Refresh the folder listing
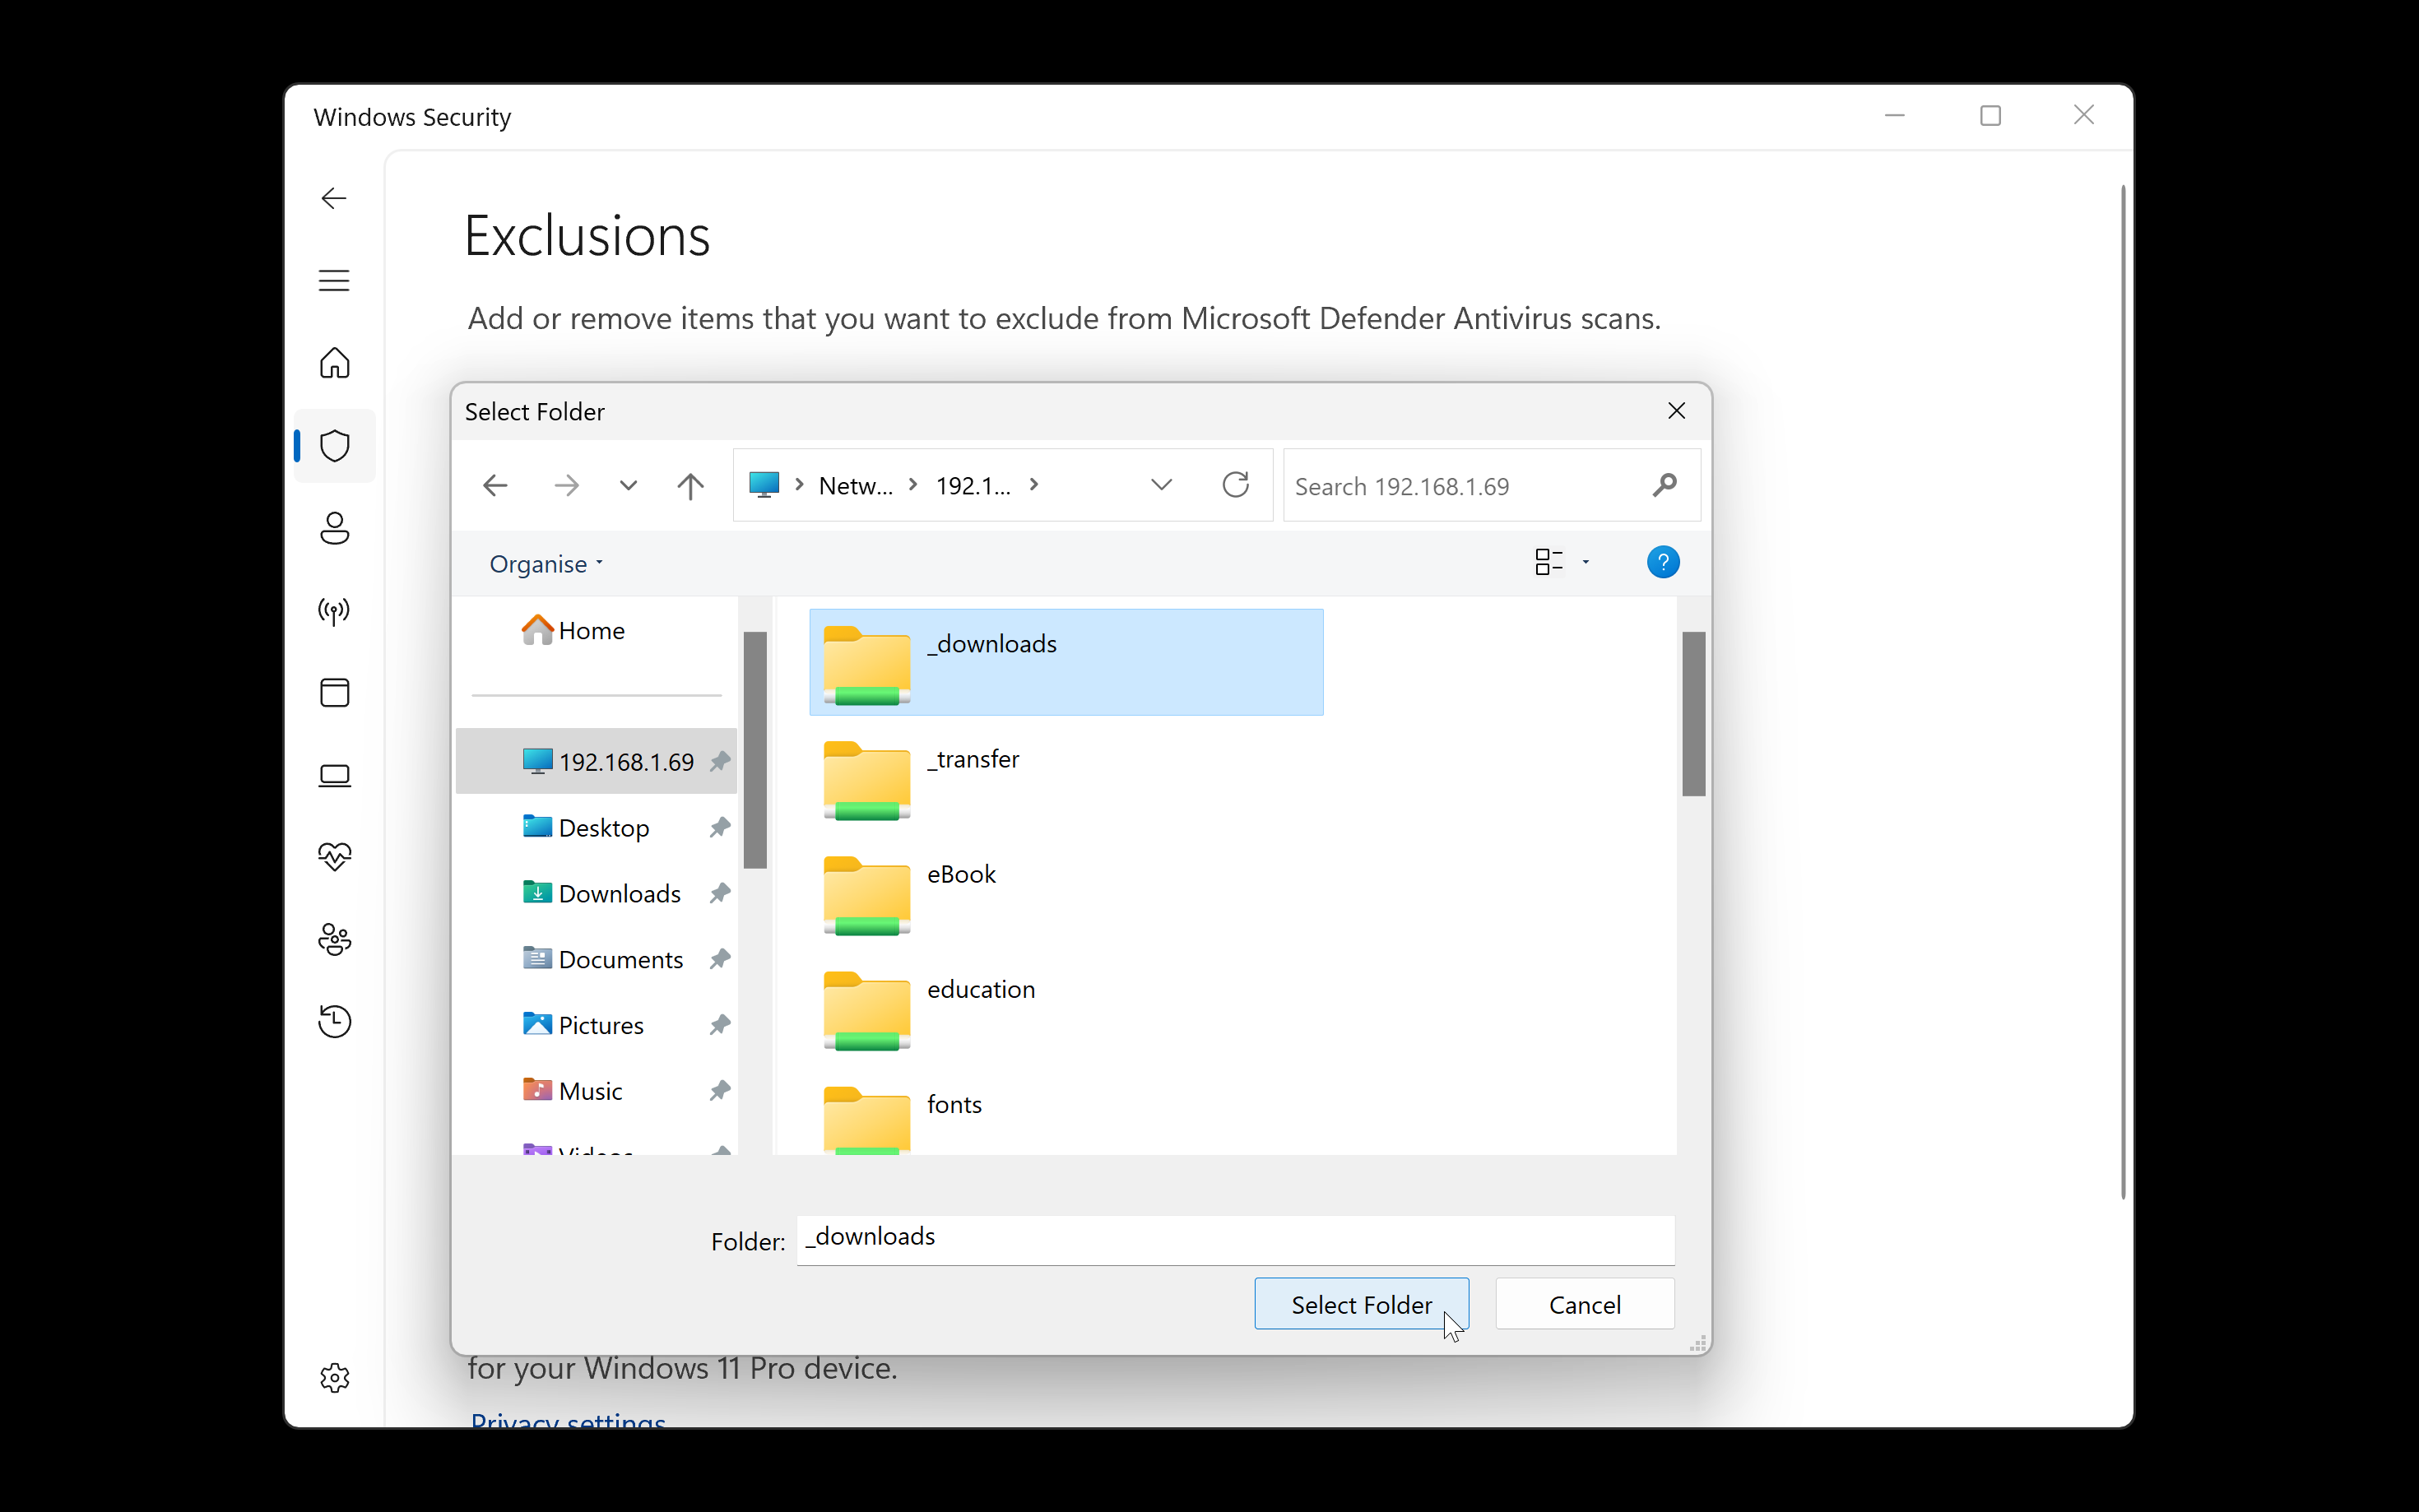This screenshot has width=2419, height=1512. point(1236,484)
